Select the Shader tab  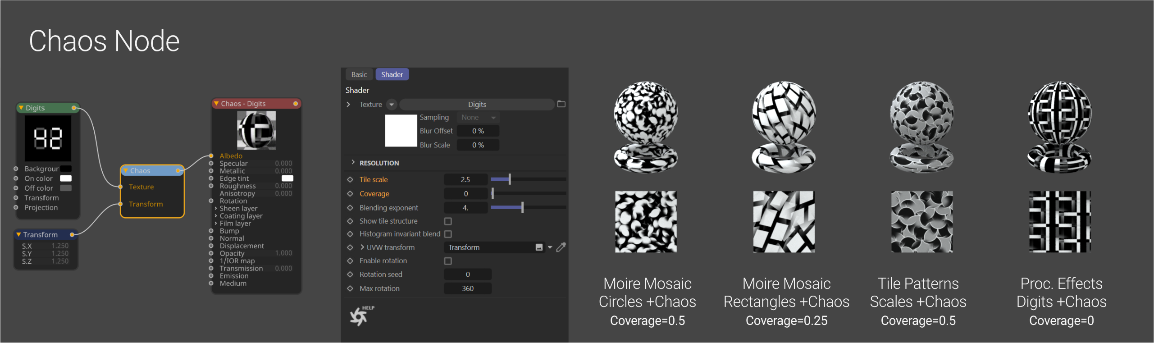(392, 74)
